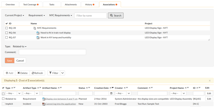
Task: Click the requirement icon beside RQ: 86
Action: point(38,33)
